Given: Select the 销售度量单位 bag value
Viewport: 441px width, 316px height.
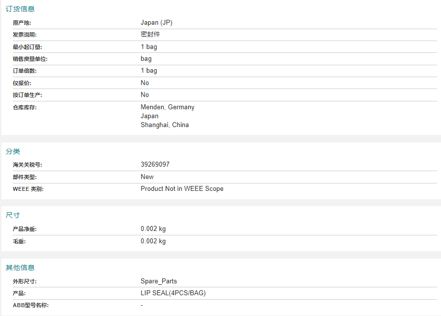Looking at the screenshot, I should 146,59.
